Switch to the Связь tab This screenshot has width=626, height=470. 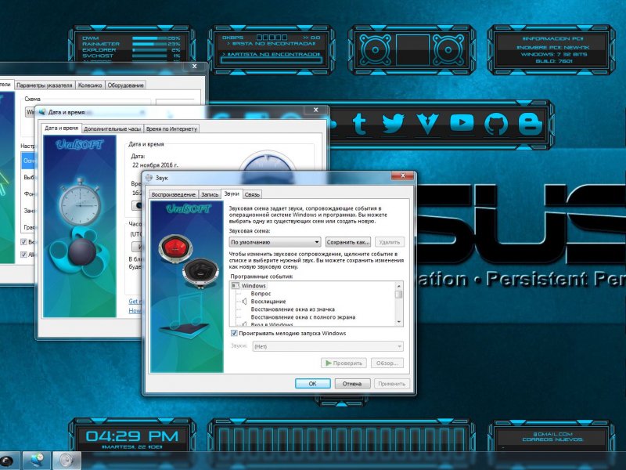tap(252, 194)
